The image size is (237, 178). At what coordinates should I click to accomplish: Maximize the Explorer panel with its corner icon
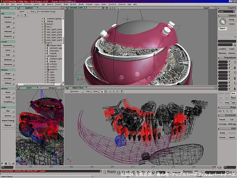click(62, 8)
